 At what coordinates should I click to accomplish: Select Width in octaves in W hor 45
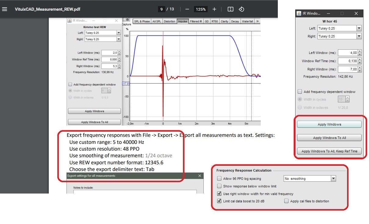[x=300, y=107]
